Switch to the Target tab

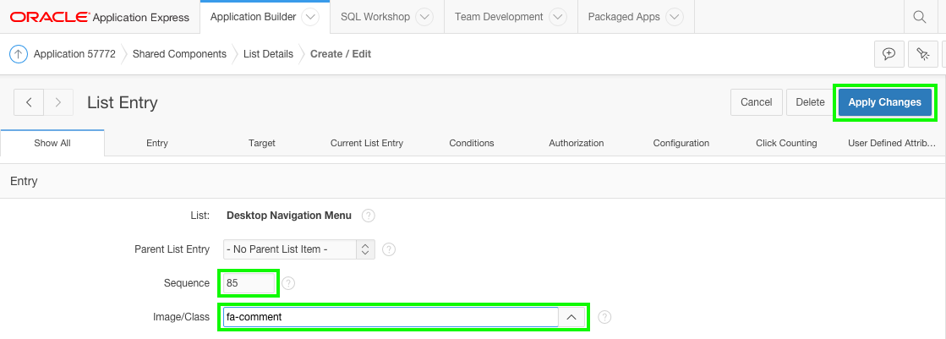(x=261, y=143)
